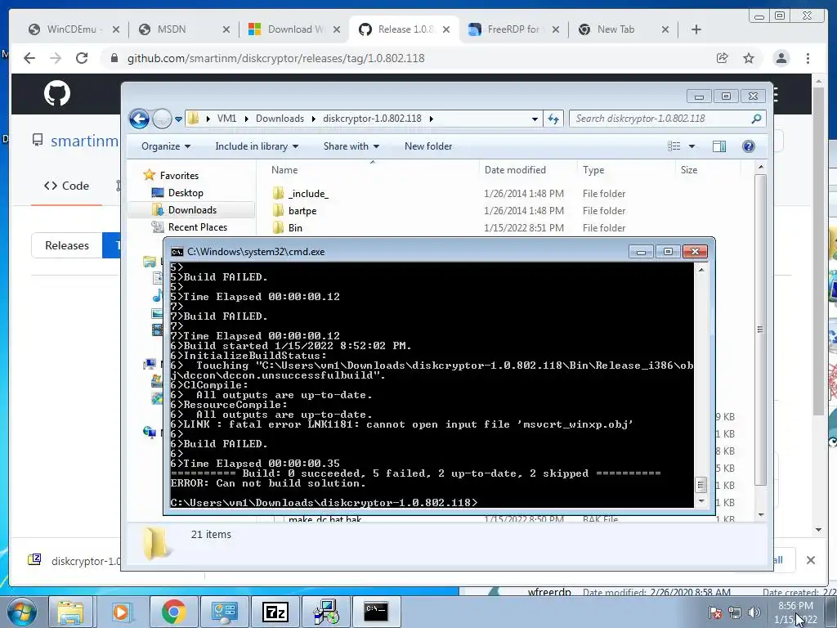Click the taskbar clock showing 8:56 PM
The width and height of the screenshot is (837, 628).
coord(795,612)
